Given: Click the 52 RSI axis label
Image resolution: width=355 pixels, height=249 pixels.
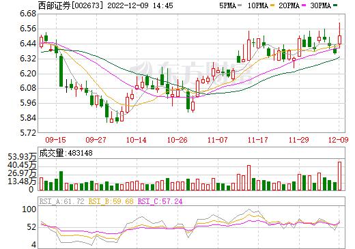Looking at the screenshot, I should coord(31,227).
